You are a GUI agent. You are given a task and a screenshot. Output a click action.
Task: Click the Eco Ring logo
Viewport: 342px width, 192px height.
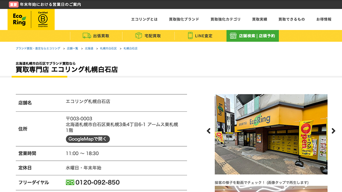click(x=20, y=20)
